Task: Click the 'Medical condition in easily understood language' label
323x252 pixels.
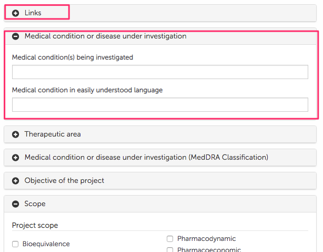Action: pos(87,90)
